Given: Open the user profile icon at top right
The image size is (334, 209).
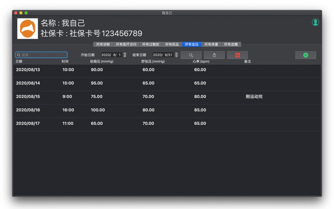Looking at the screenshot, I should 315,22.
